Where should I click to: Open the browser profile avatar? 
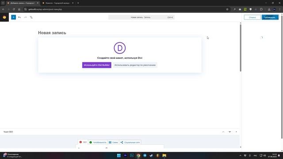(274, 9)
